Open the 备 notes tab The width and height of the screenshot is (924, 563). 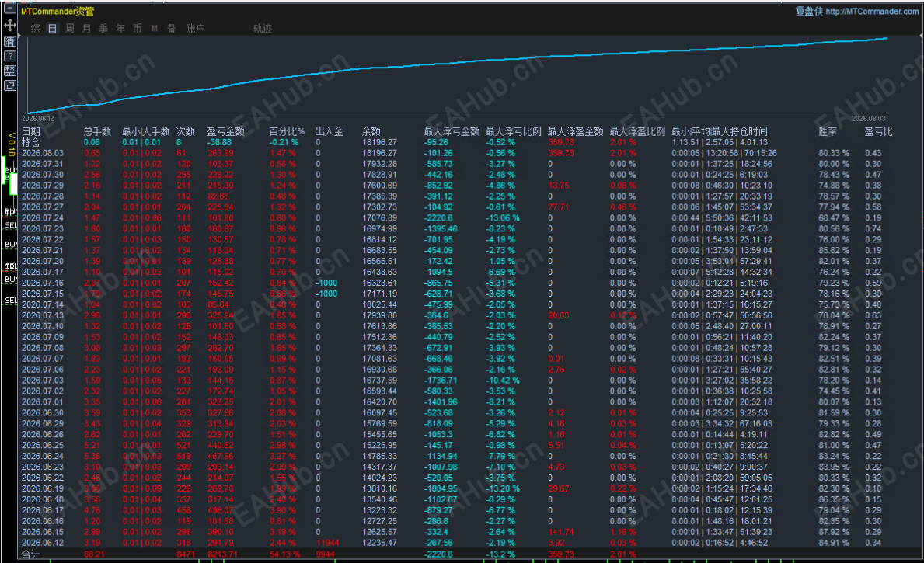(172, 28)
